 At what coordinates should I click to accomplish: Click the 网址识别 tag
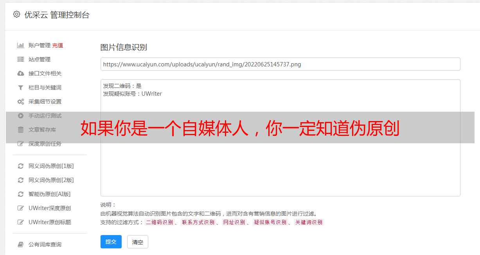click(234, 222)
